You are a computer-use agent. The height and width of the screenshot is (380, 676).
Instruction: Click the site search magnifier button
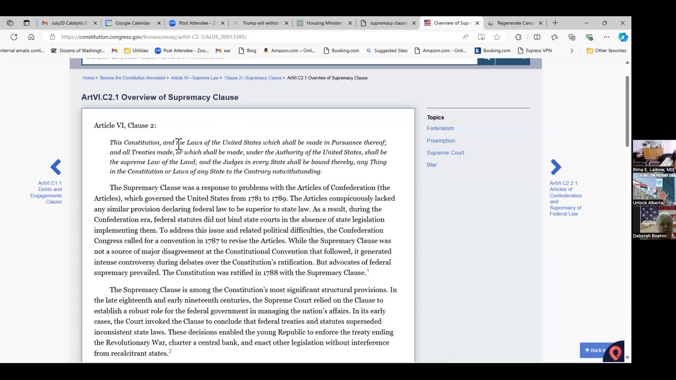[x=486, y=59]
